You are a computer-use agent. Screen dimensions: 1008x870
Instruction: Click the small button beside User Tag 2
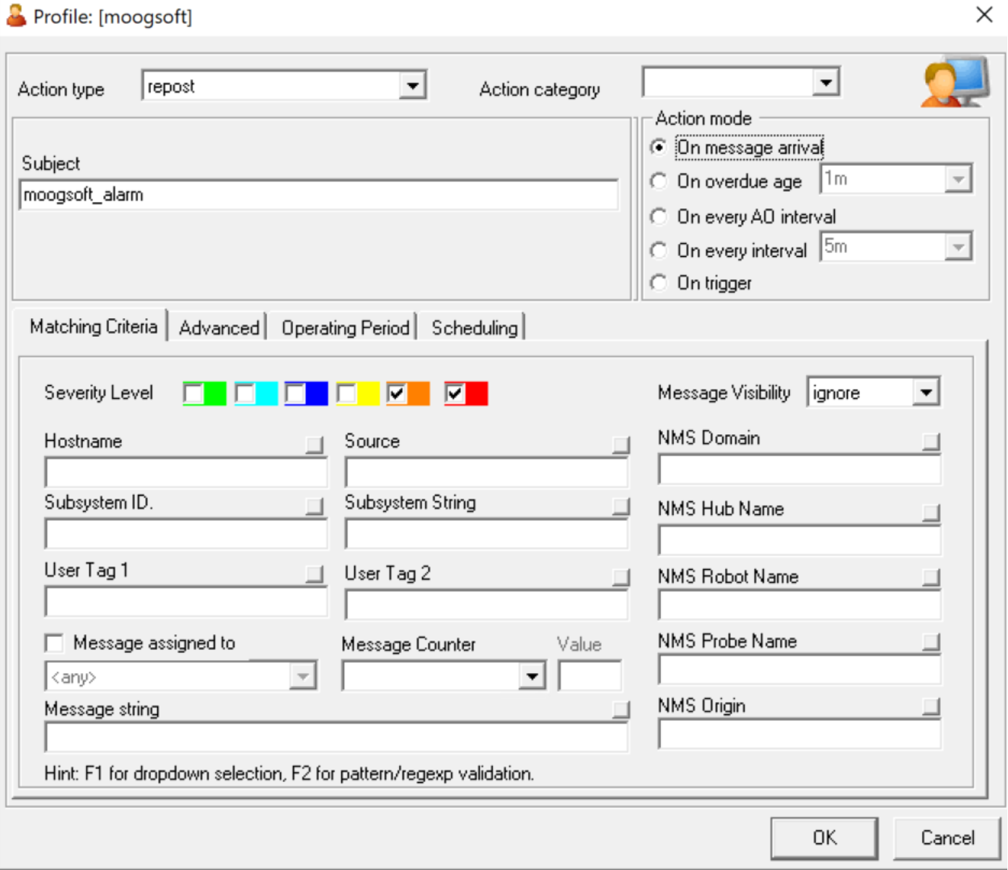click(621, 577)
